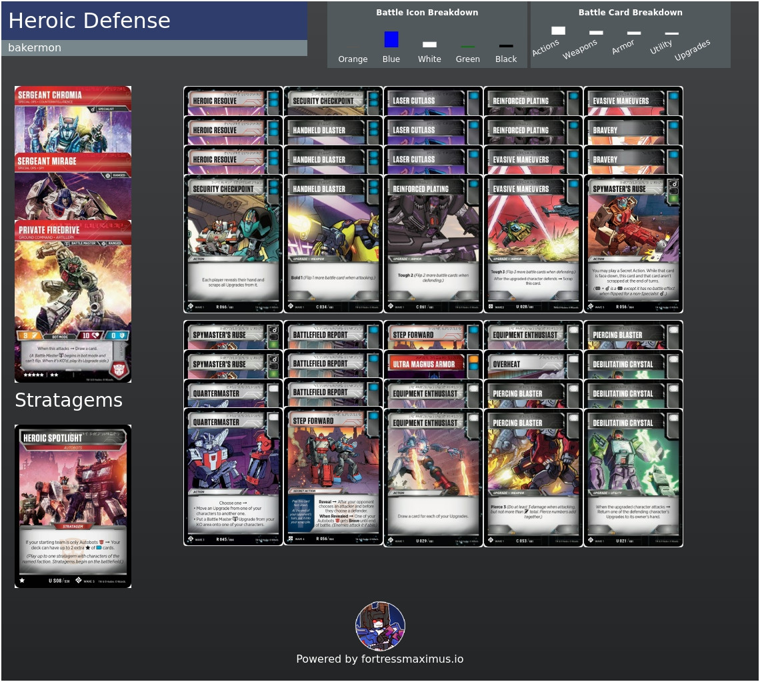Select the Ultra Magnus Armor card
This screenshot has height=682, width=760.
pyautogui.click(x=433, y=365)
